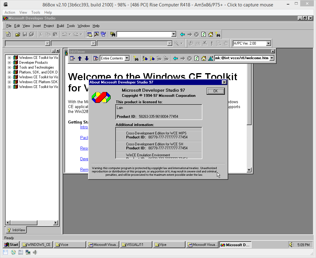This screenshot has width=316, height=258.
Task: Open the H/PC Ver. 2.00 platform dropdown
Action: click(269, 43)
